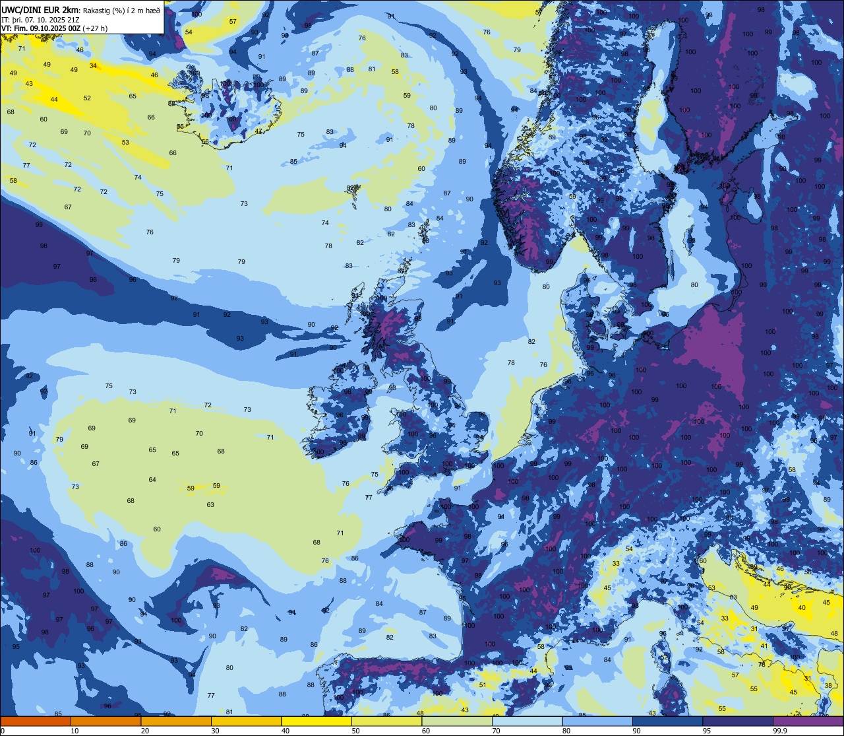Click the legend tick label 99.9
The image size is (844, 736).
pyautogui.click(x=779, y=731)
